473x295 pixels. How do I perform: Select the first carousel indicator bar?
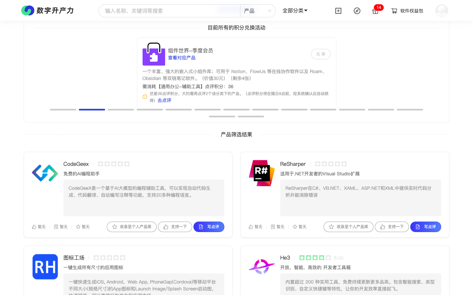tap(63, 109)
